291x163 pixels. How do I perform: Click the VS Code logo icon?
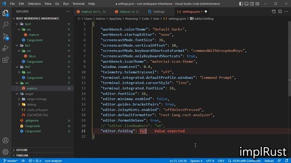(4, 4)
